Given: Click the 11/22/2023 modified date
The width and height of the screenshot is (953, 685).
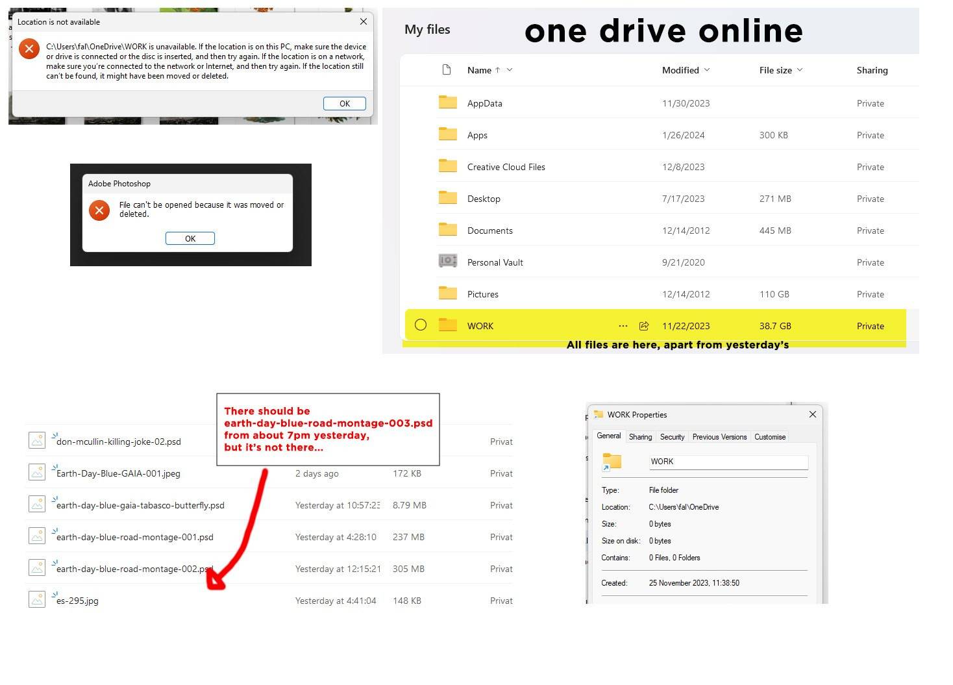Looking at the screenshot, I should pyautogui.click(x=686, y=326).
